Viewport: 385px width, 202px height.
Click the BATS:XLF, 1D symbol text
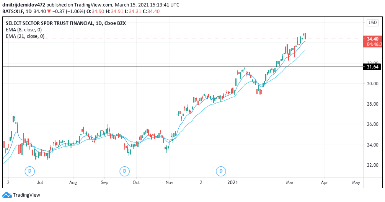point(17,11)
